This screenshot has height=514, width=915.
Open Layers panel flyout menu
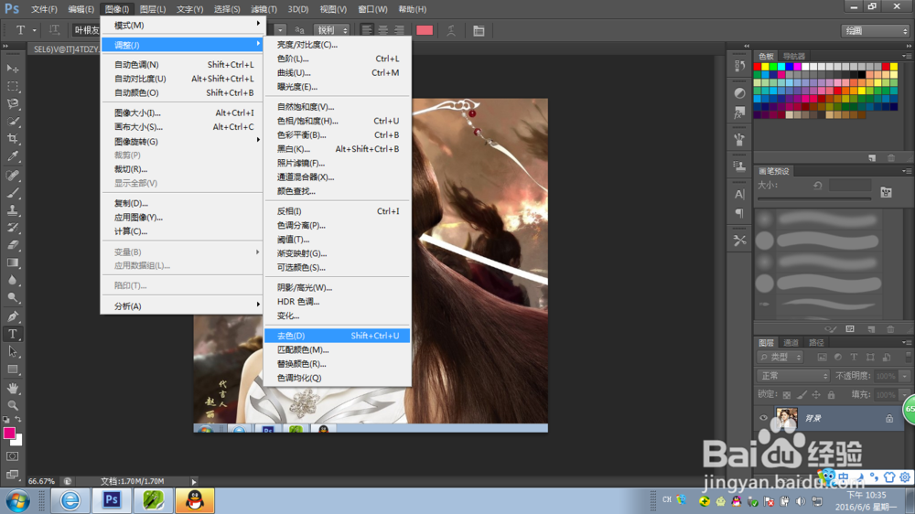tap(906, 342)
